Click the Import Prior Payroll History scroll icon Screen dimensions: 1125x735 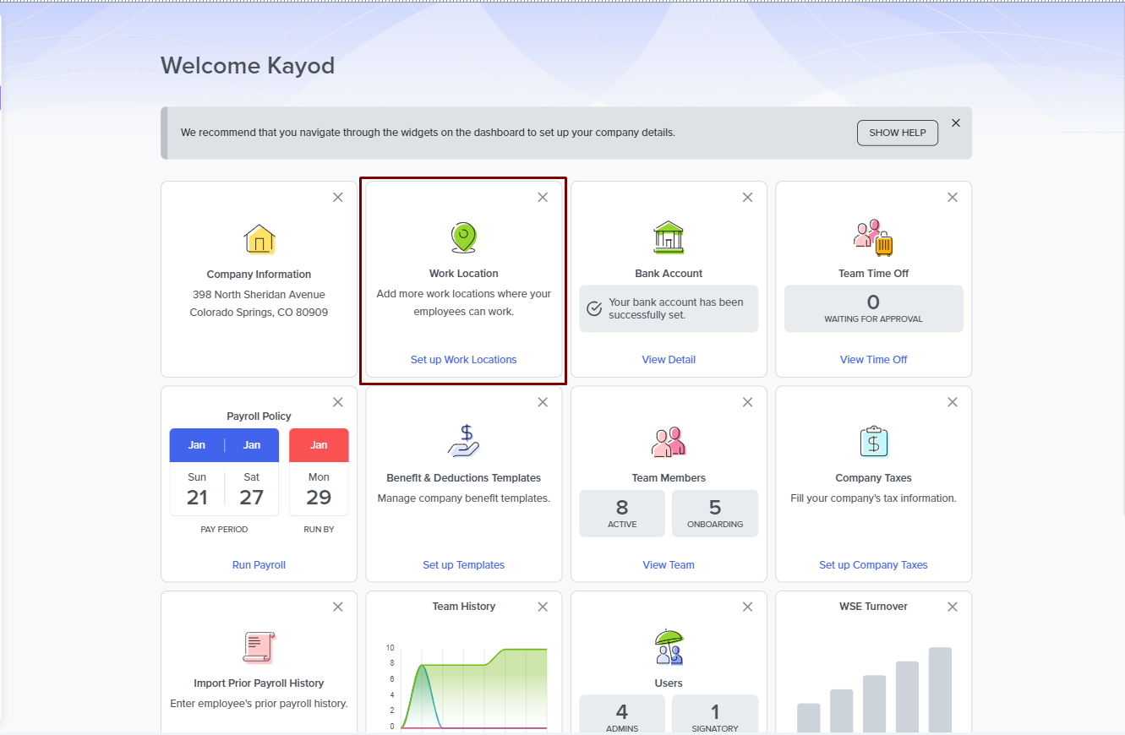click(259, 647)
